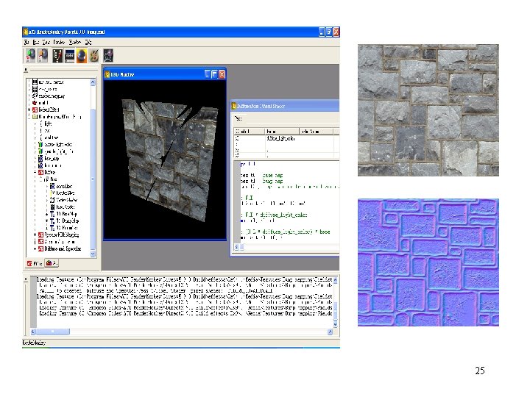The image size is (530, 397).
Task: Select the Diffuse effect tree row
Action: tap(50, 172)
